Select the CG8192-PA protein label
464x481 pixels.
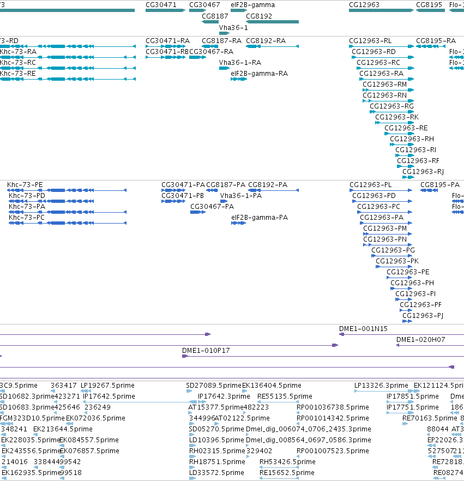point(268,185)
